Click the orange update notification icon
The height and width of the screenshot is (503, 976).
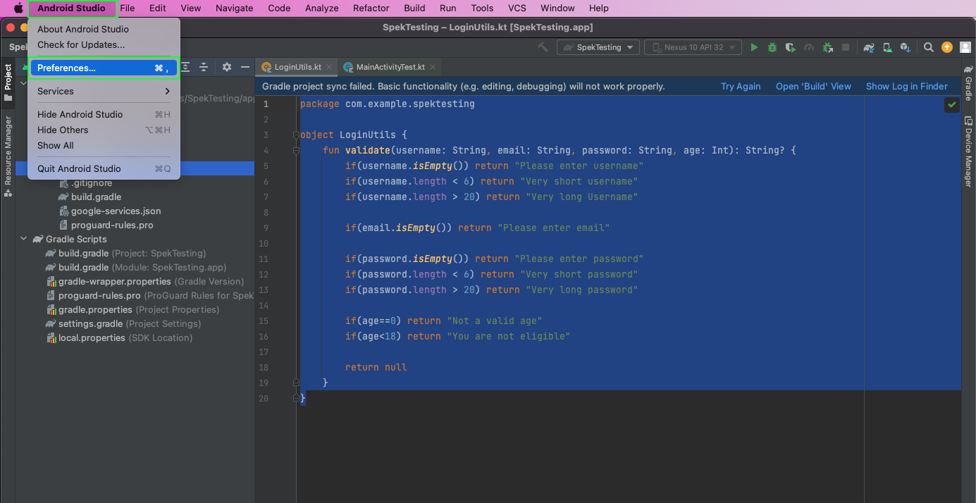click(x=947, y=47)
